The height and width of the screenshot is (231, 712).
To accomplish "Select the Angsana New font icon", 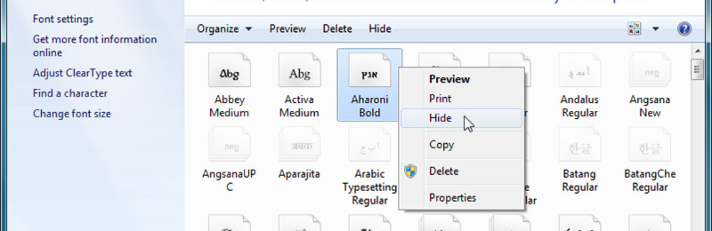I will pos(650,71).
